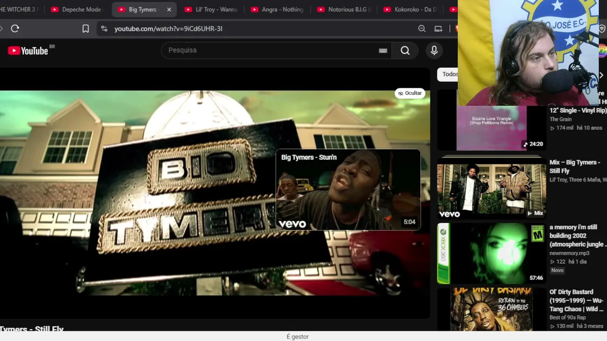Click the '130 mil há 3 meses' text

tap(577, 326)
